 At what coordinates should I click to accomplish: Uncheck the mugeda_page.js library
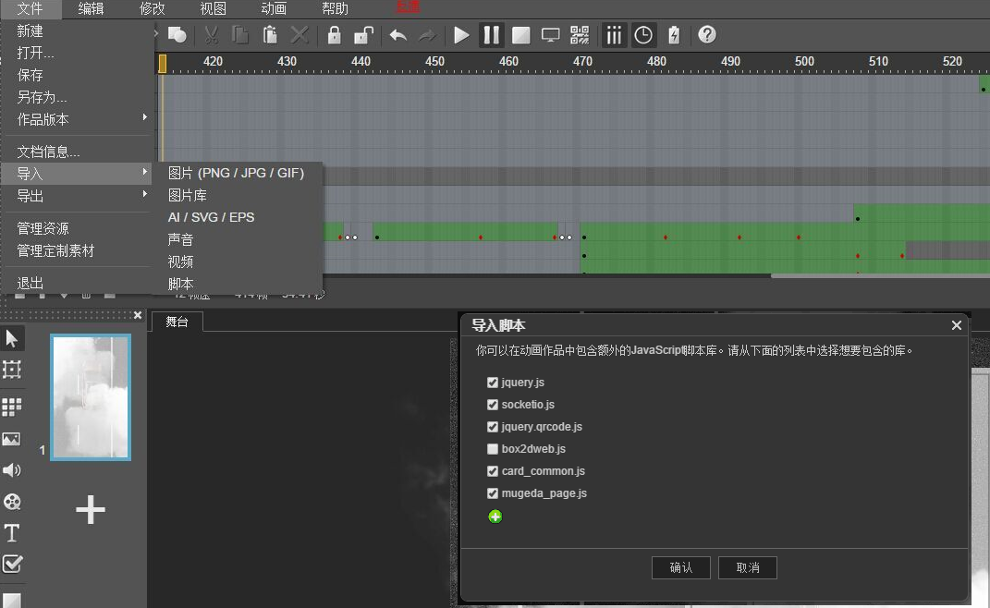click(493, 493)
